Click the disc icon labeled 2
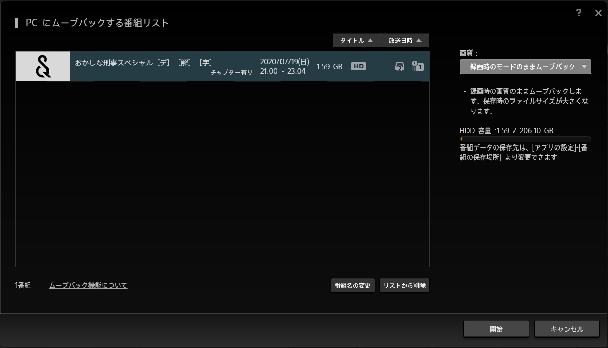 point(399,66)
